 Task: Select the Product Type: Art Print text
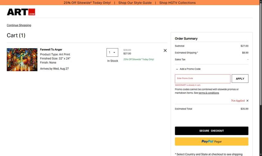pyautogui.click(x=55, y=54)
